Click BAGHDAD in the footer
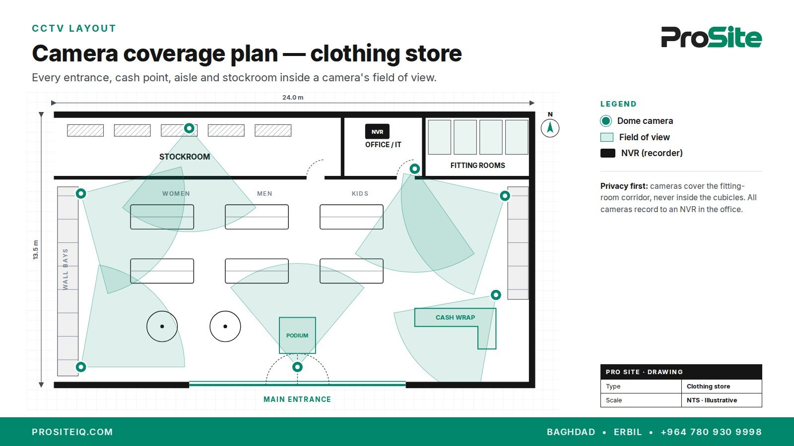Image resolution: width=794 pixels, height=446 pixels. [x=571, y=432]
